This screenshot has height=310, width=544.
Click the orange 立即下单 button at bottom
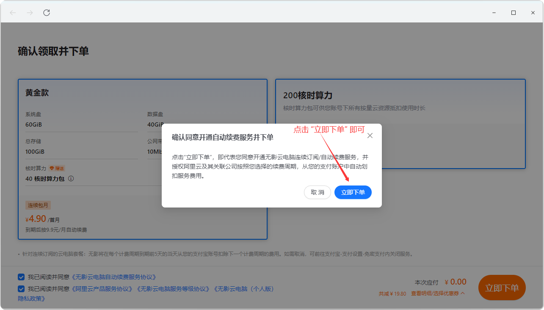(502, 288)
